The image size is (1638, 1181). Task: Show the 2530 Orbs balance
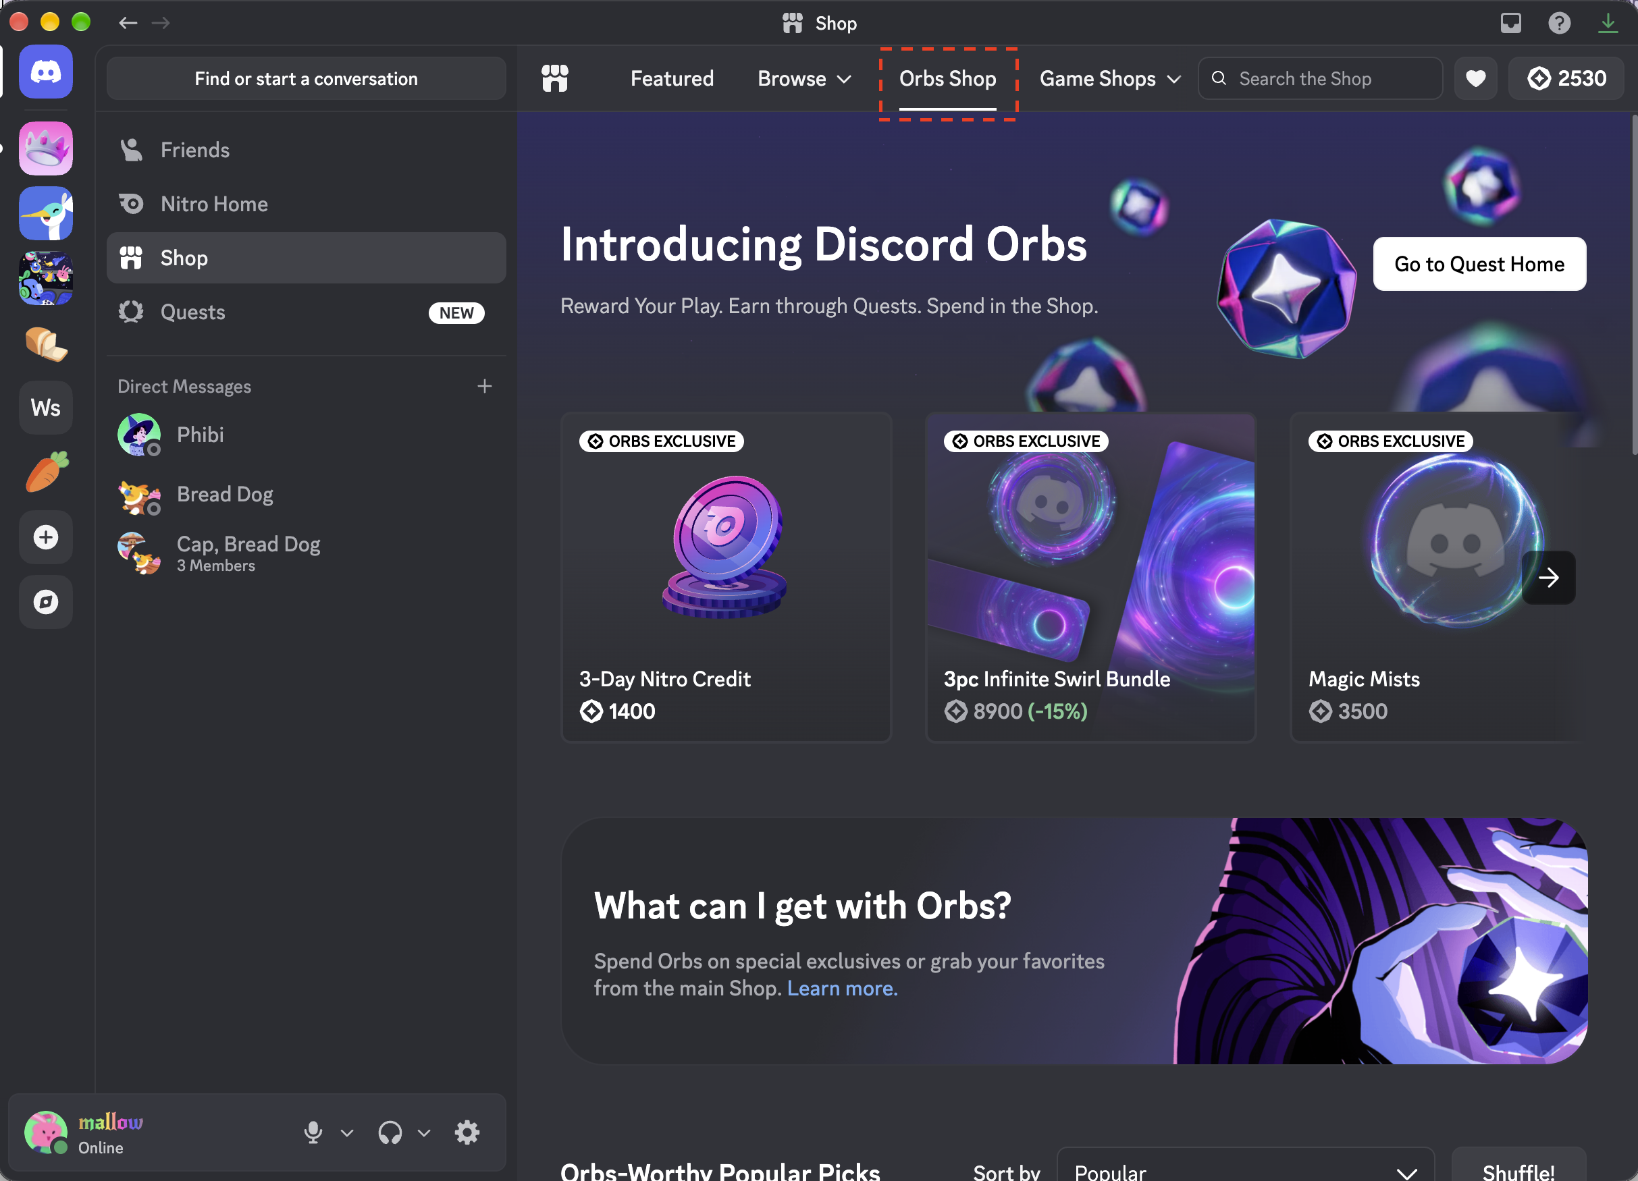[x=1566, y=78]
